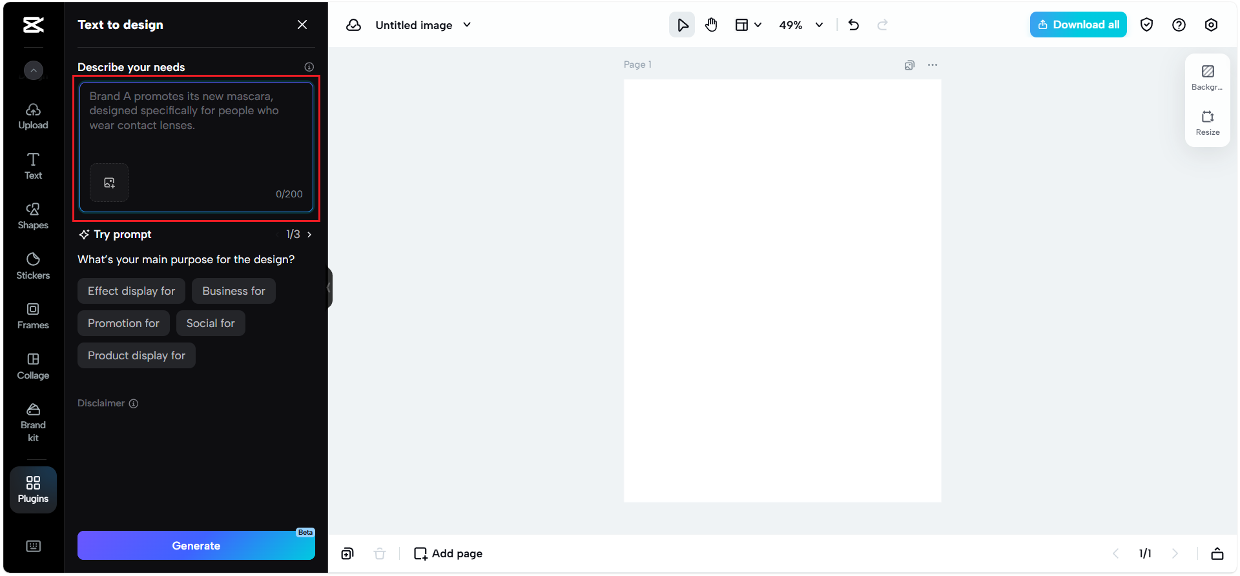1240x576 pixels.
Task: Open the Frames panel
Action: (x=33, y=316)
